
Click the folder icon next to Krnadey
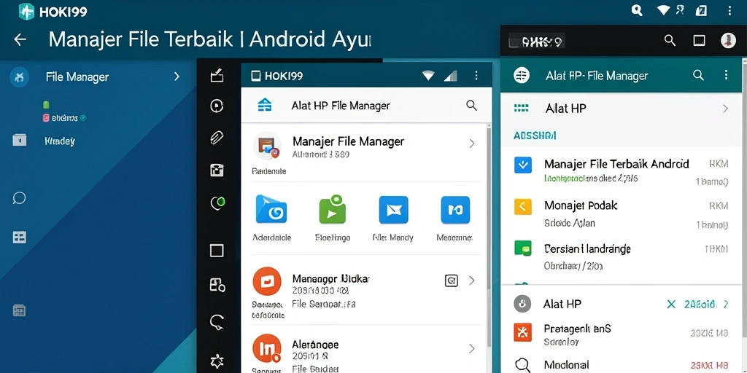pyautogui.click(x=20, y=140)
